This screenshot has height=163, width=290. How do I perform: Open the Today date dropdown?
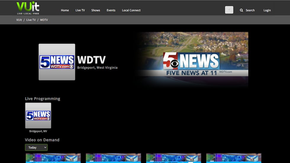36,148
